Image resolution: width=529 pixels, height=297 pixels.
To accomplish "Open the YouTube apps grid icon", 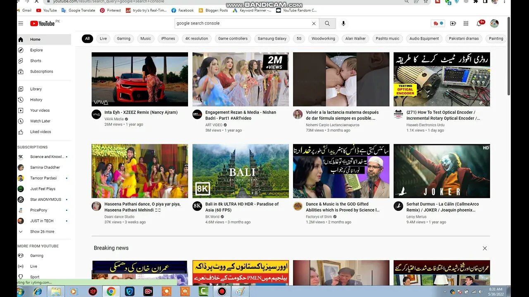I will pos(466,24).
